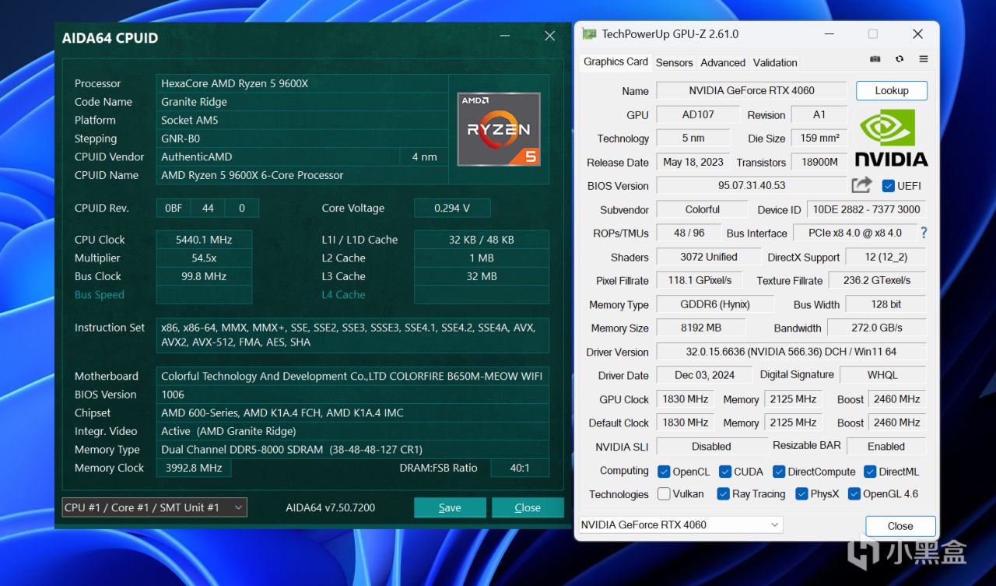The width and height of the screenshot is (996, 586).
Task: Click the BIOS share/export arrow icon
Action: click(x=861, y=185)
